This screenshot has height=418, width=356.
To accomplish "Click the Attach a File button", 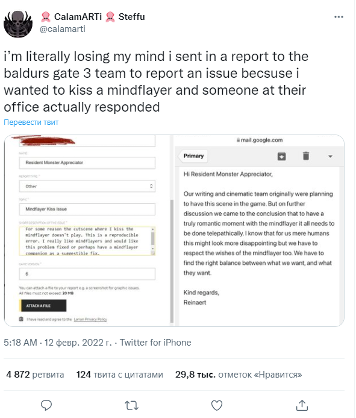I will click(43, 305).
